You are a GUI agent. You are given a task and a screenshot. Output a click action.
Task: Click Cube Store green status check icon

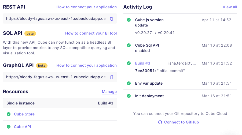[x=9, y=114]
